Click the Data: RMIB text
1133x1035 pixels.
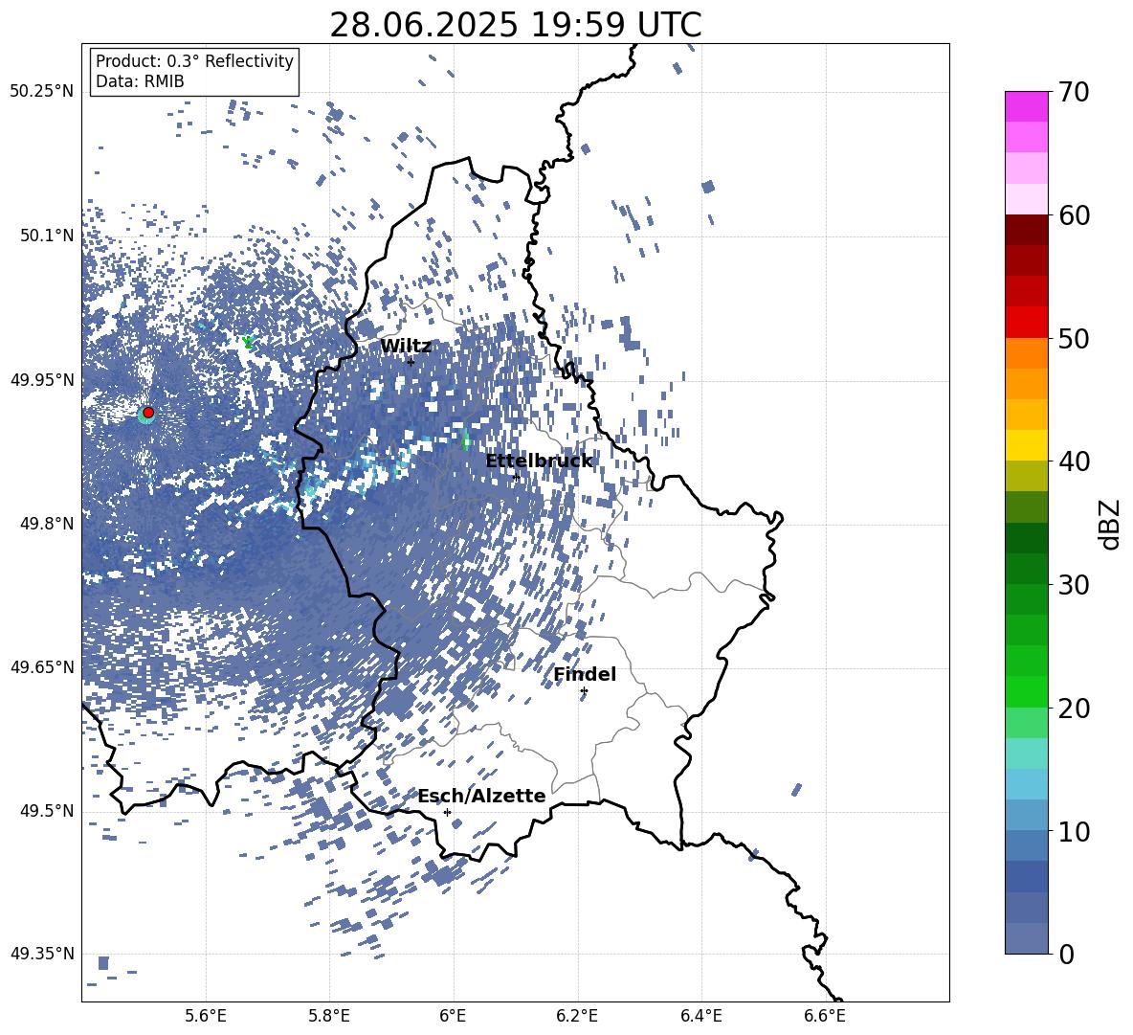140,81
